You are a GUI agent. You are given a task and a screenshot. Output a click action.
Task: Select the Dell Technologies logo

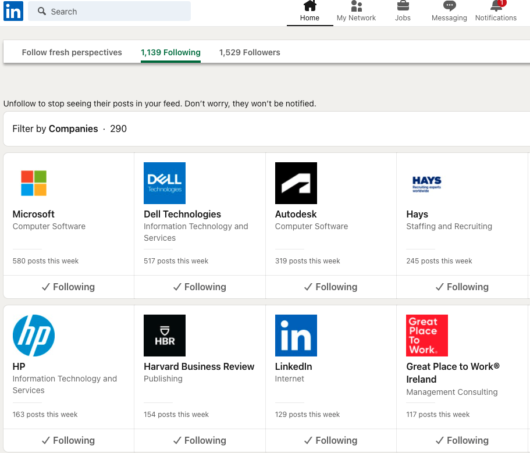(164, 183)
